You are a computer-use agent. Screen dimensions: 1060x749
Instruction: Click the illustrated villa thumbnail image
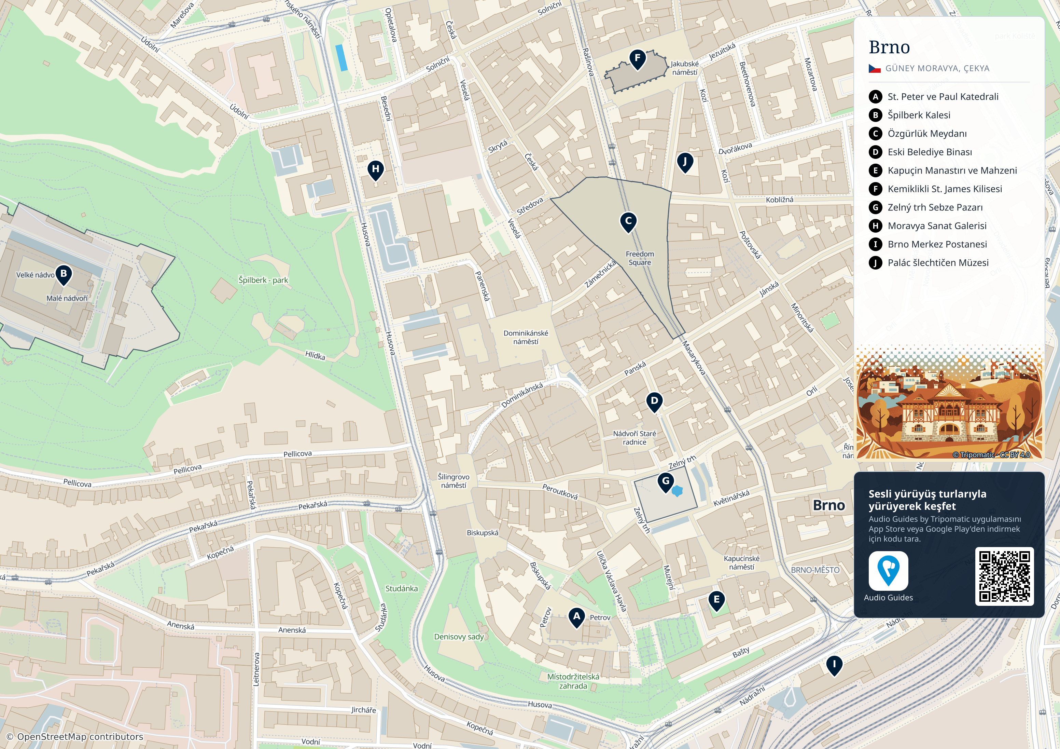[x=949, y=403]
